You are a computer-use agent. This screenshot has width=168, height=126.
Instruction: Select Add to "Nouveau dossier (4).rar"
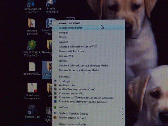click(88, 89)
